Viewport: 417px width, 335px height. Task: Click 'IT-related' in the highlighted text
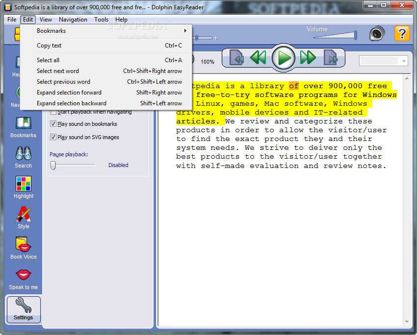tap(338, 112)
